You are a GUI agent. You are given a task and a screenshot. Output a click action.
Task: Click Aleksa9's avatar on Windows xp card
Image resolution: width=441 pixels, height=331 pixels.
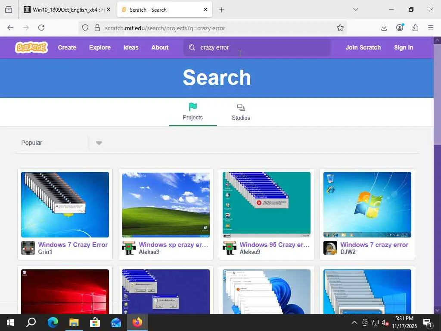[x=129, y=248]
